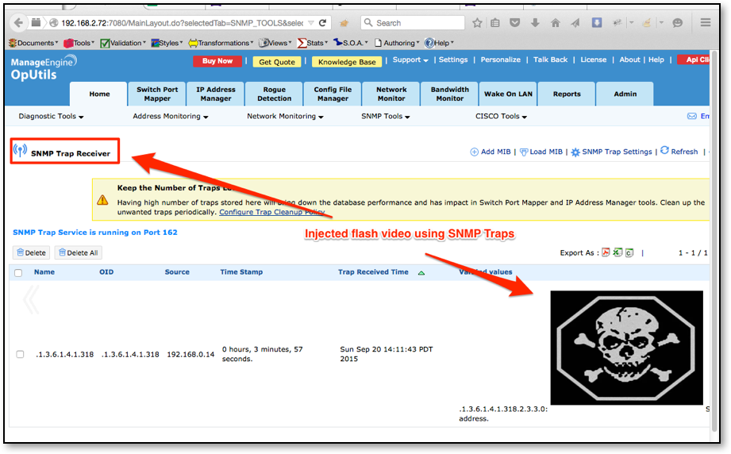
Task: Click the Add MIB plus icon
Action: click(x=475, y=152)
